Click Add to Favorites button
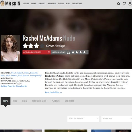Viewport: 132px width, 132px height. pos(36,52)
